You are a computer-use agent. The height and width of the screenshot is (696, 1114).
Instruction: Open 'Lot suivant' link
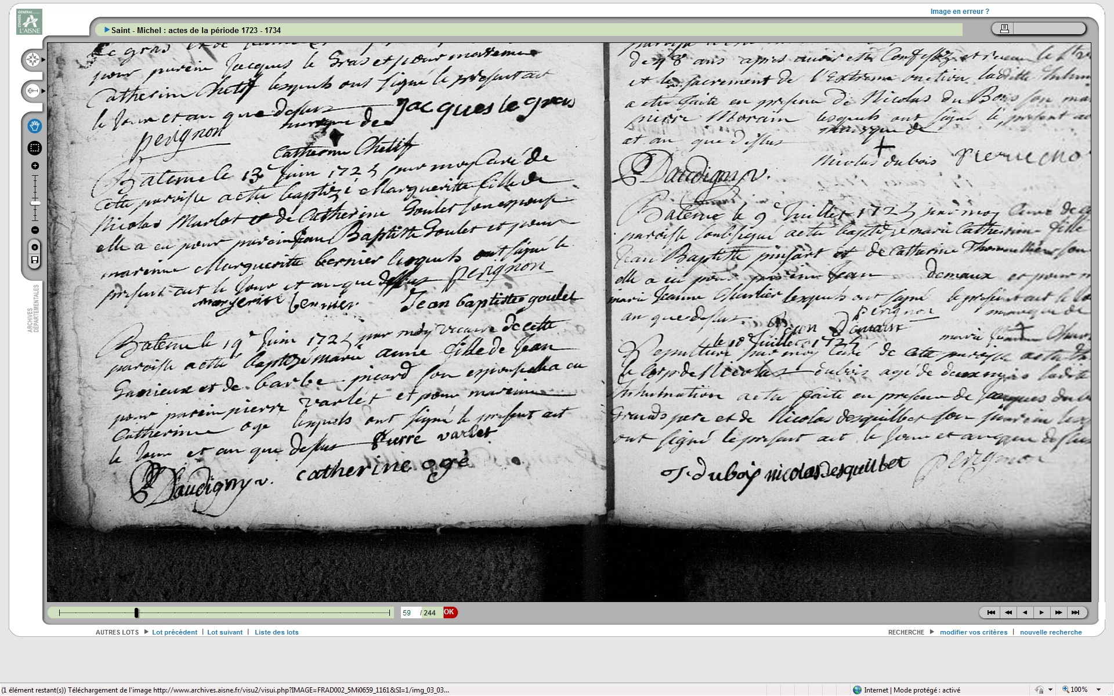(x=225, y=632)
